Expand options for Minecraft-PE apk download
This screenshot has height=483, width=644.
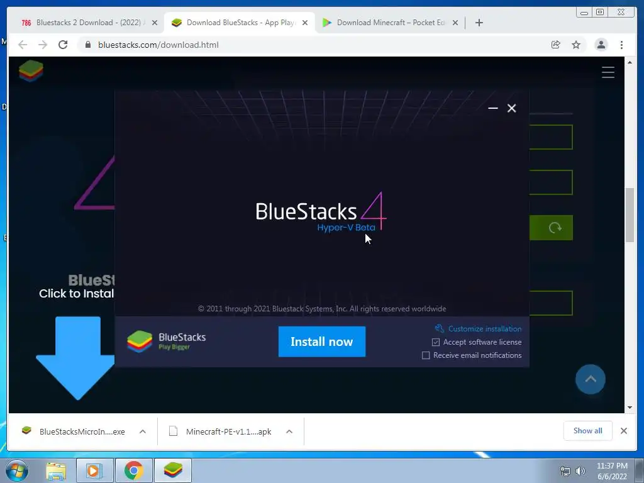point(289,431)
